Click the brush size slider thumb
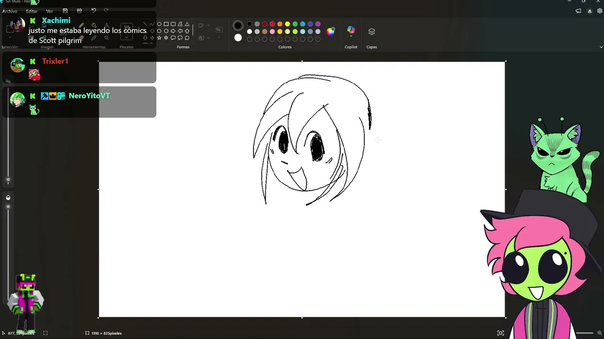This screenshot has width=604, height=339. coord(8,179)
